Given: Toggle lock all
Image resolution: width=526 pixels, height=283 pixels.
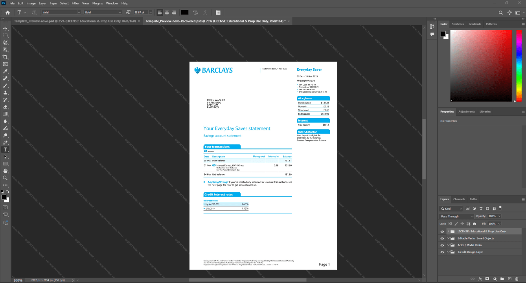Looking at the screenshot, I should tap(474, 223).
